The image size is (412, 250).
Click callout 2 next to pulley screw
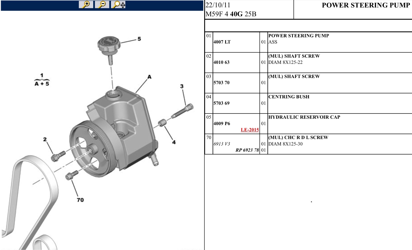pyautogui.click(x=45, y=139)
